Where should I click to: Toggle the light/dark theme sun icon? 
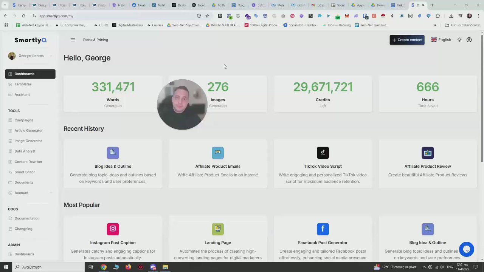coord(459,40)
